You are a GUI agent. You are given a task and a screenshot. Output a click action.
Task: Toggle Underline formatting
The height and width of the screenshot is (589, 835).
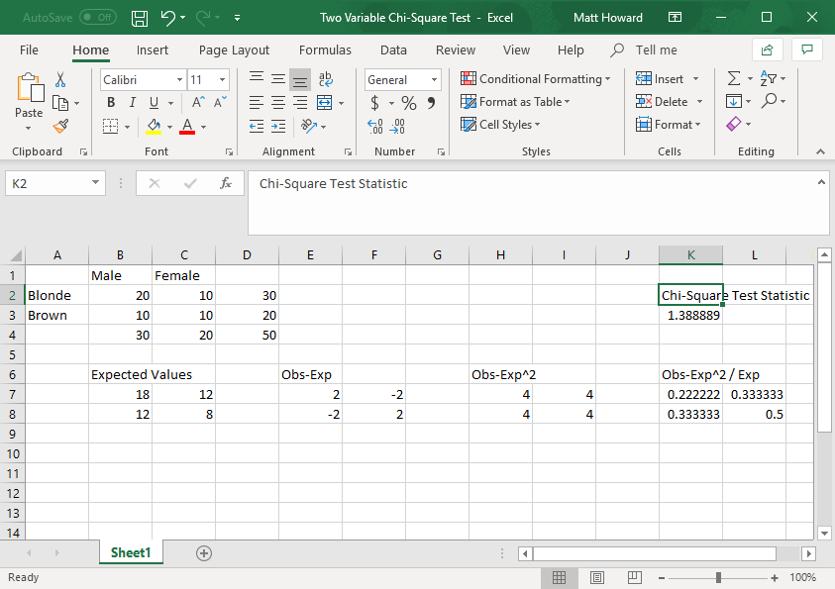(x=154, y=102)
